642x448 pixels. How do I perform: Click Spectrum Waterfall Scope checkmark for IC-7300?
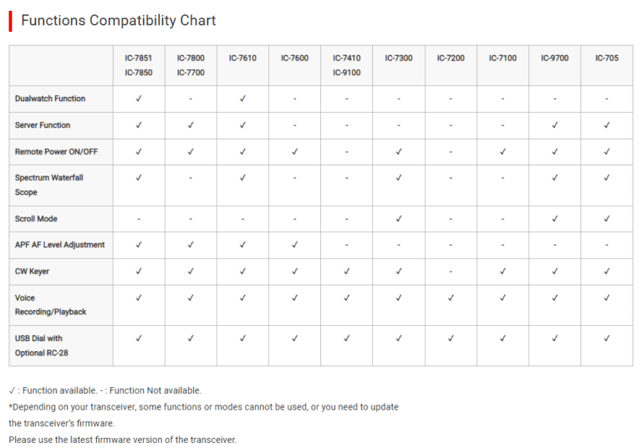tap(399, 178)
